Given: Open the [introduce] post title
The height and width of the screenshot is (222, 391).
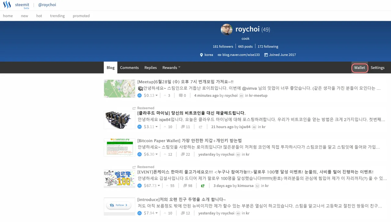Looking at the screenshot, I should tap(182, 199).
